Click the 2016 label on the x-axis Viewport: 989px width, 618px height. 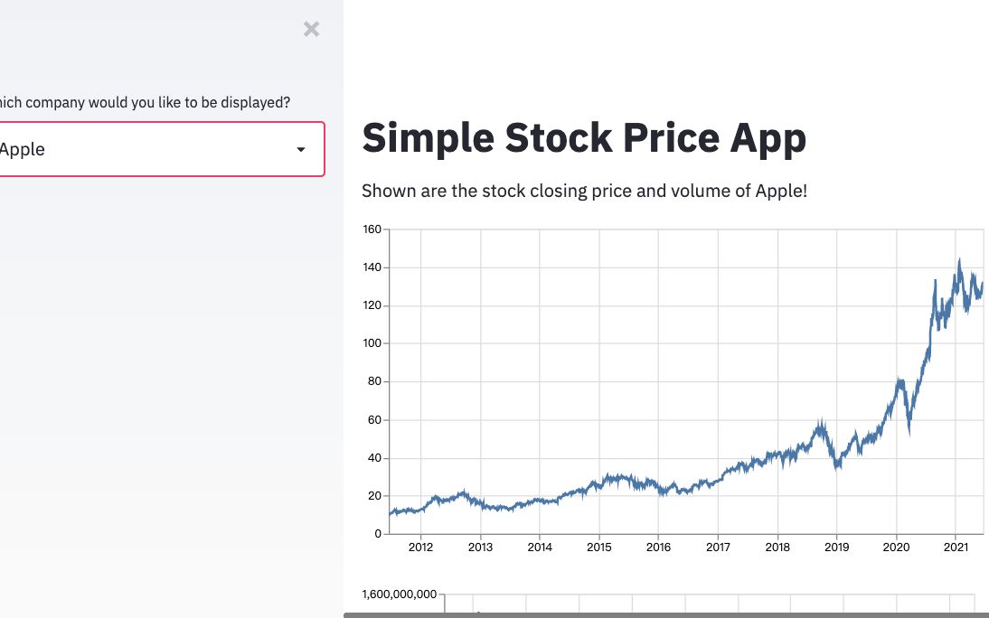coord(658,547)
